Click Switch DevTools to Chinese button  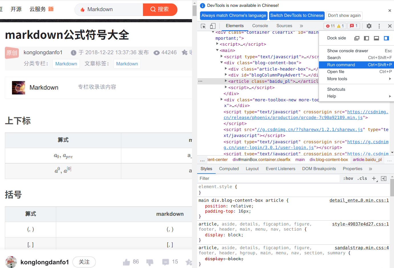click(x=297, y=15)
